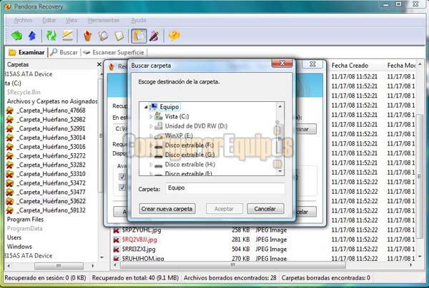The image size is (429, 288).
Task: Select file $RUHJHOM.jpg in list
Action: [x=143, y=258]
